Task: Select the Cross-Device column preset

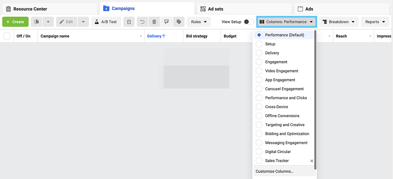Action: [284, 107]
